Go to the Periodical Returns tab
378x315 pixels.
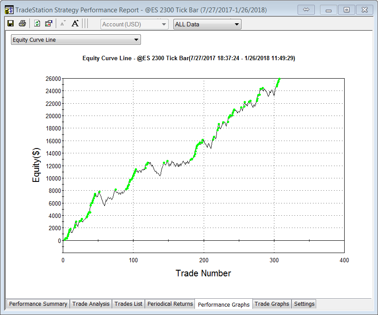(x=170, y=304)
